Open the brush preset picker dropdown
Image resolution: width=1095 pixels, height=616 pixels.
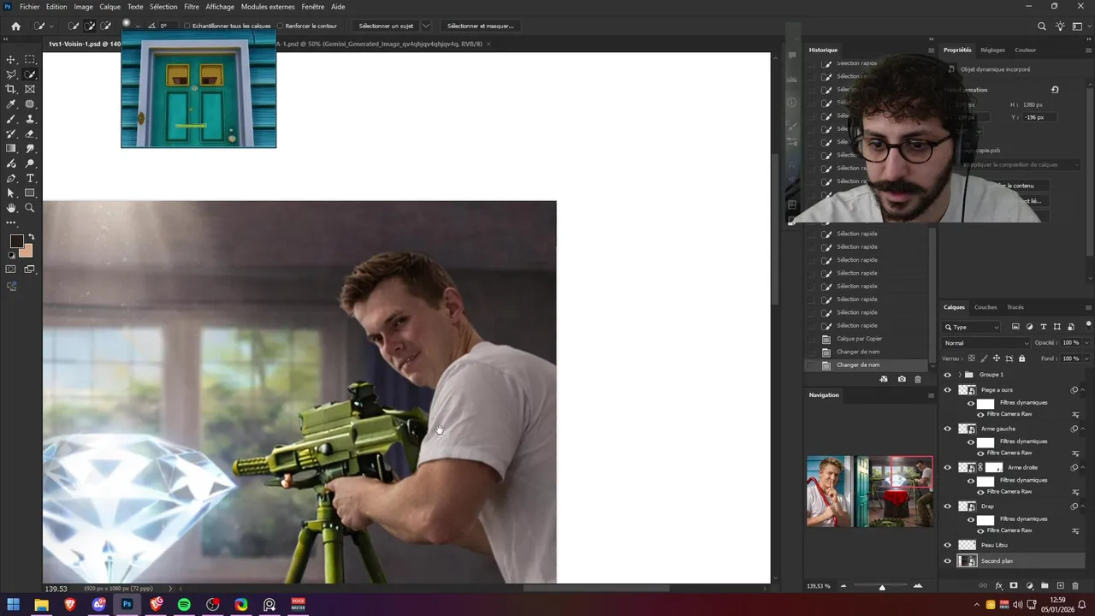(137, 27)
